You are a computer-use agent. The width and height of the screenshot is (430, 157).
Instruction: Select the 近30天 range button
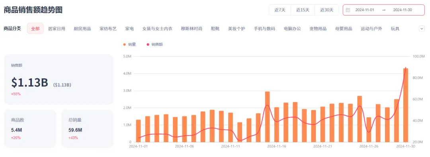(x=326, y=10)
